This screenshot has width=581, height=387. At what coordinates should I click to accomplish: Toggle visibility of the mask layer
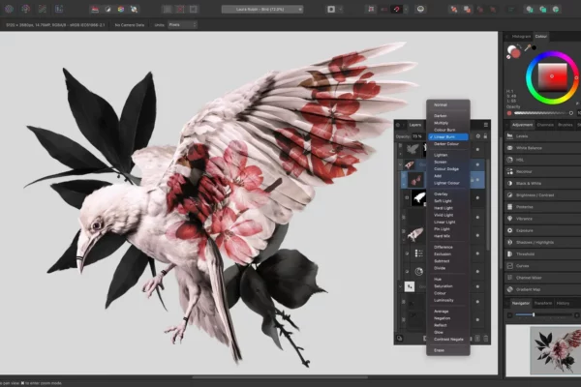tap(477, 197)
